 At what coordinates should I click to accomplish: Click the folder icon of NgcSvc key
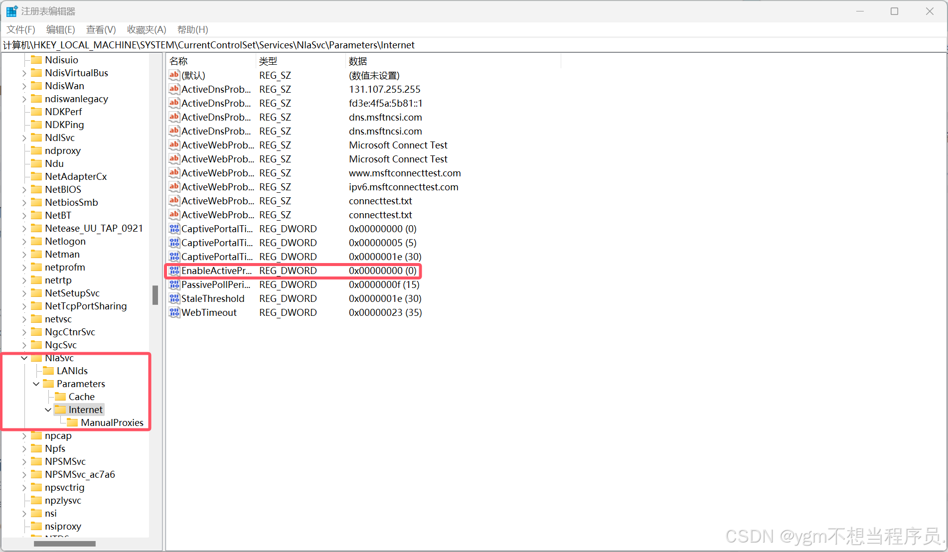tap(36, 345)
